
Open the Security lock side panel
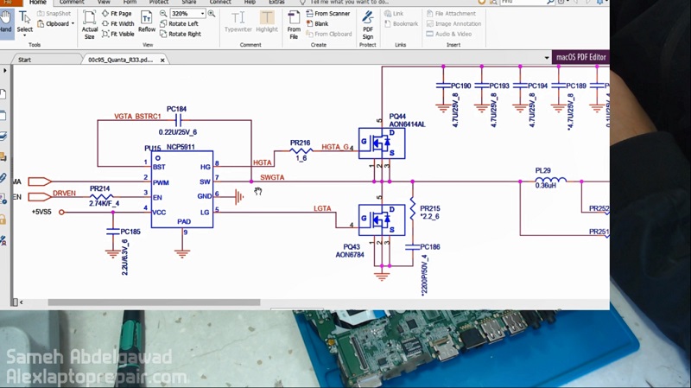point(3,219)
